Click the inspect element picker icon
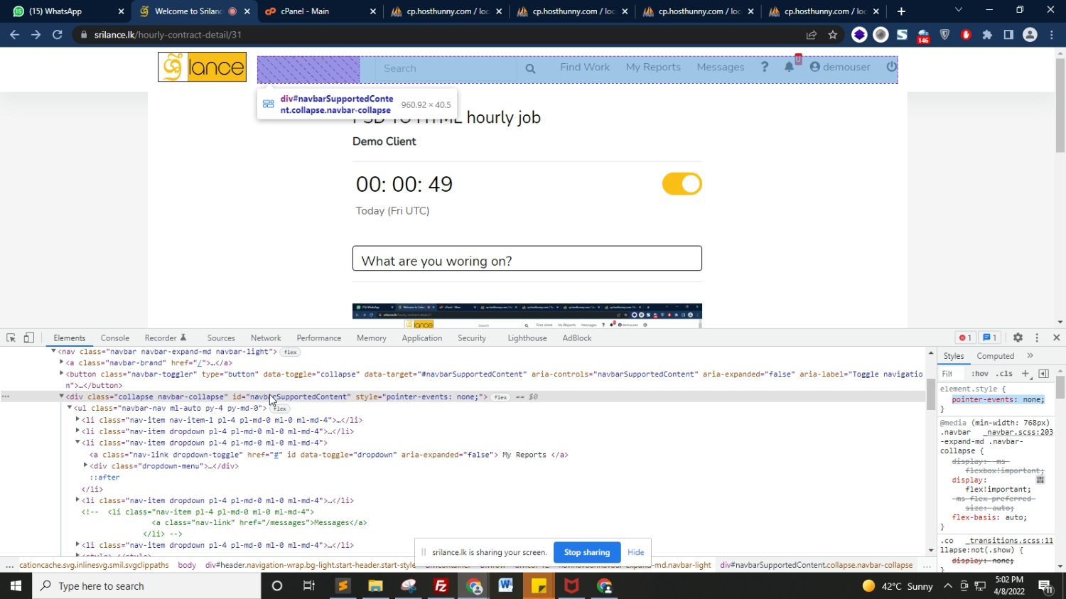Viewport: 1066px width, 599px height. (11, 338)
